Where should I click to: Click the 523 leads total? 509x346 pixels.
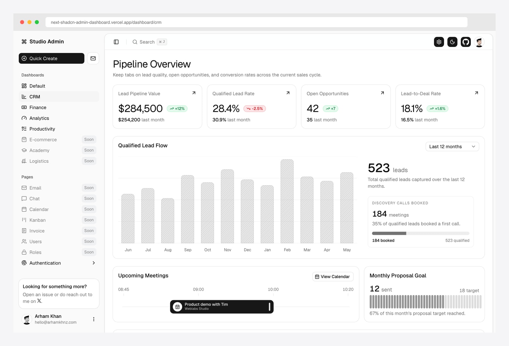tap(388, 168)
